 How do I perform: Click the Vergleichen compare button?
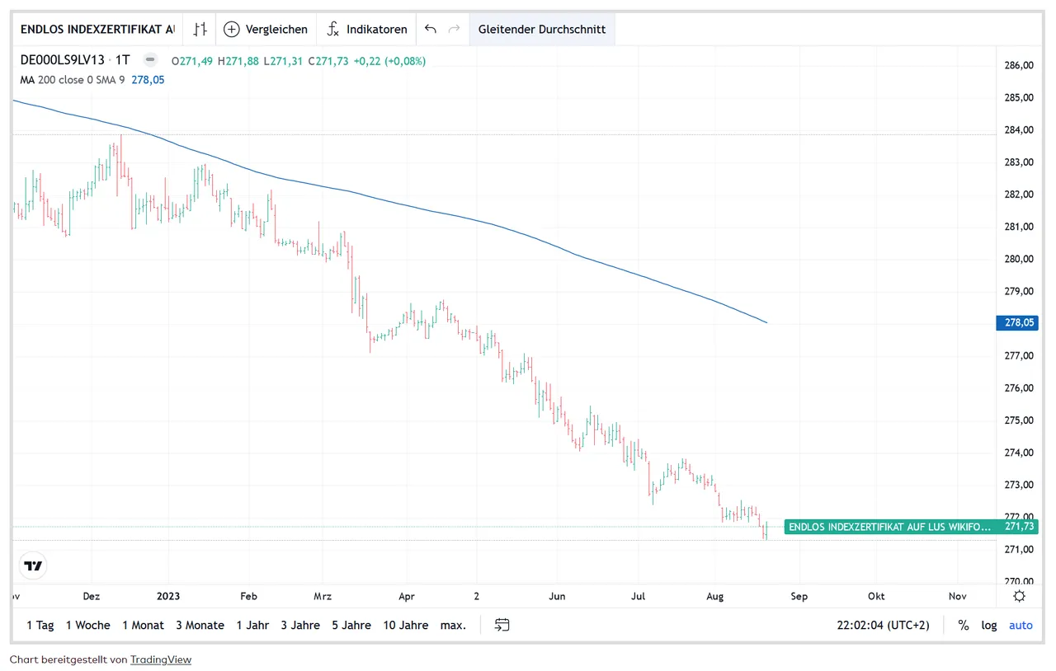[266, 29]
